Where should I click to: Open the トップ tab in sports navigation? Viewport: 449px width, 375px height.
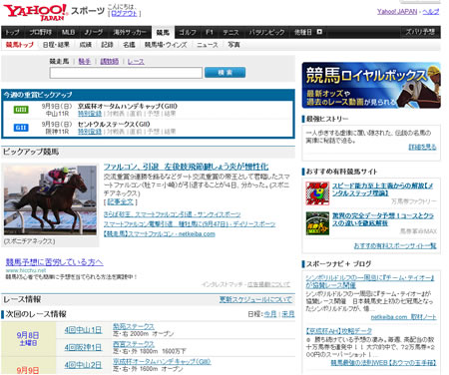coord(12,32)
